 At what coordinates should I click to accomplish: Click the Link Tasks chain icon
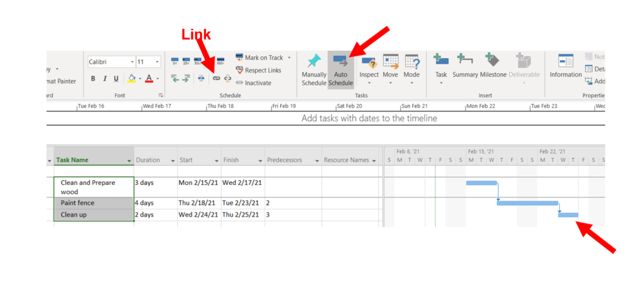pyautogui.click(x=216, y=78)
